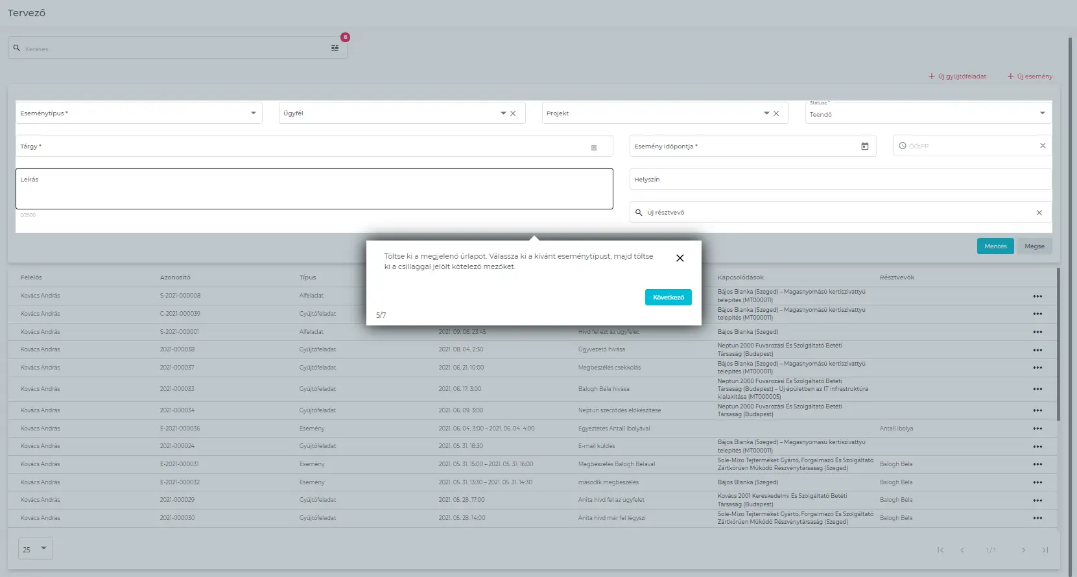Cancel with the Mégse button

[1034, 246]
